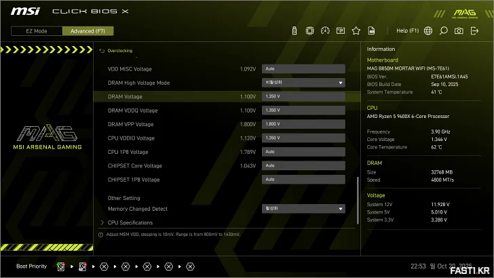This screenshot has height=278, width=494.
Task: Open the overclocking gauge icon
Action: coord(325,31)
